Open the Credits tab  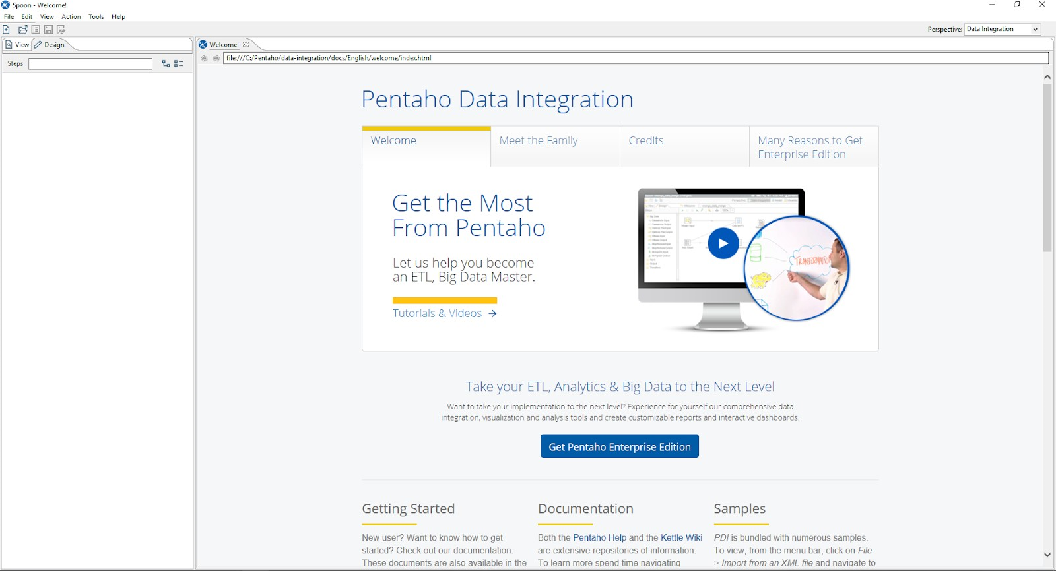click(x=685, y=146)
